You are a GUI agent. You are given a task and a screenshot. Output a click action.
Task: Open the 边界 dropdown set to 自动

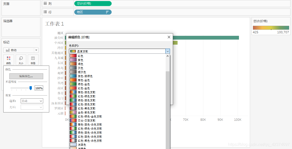point(32,101)
